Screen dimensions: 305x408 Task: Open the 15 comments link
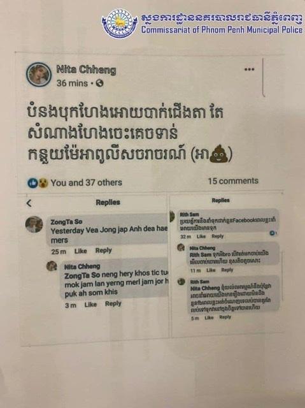click(x=233, y=181)
